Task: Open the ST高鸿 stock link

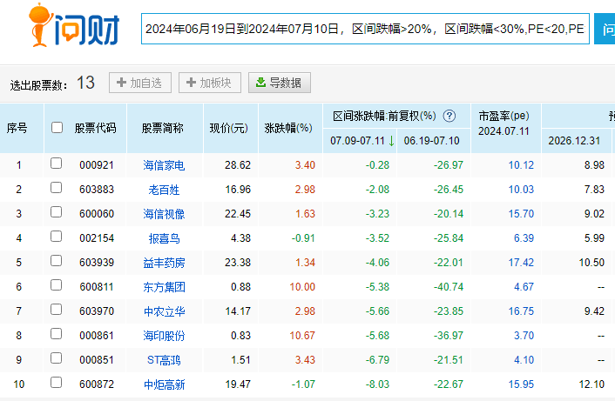Action: point(164,360)
